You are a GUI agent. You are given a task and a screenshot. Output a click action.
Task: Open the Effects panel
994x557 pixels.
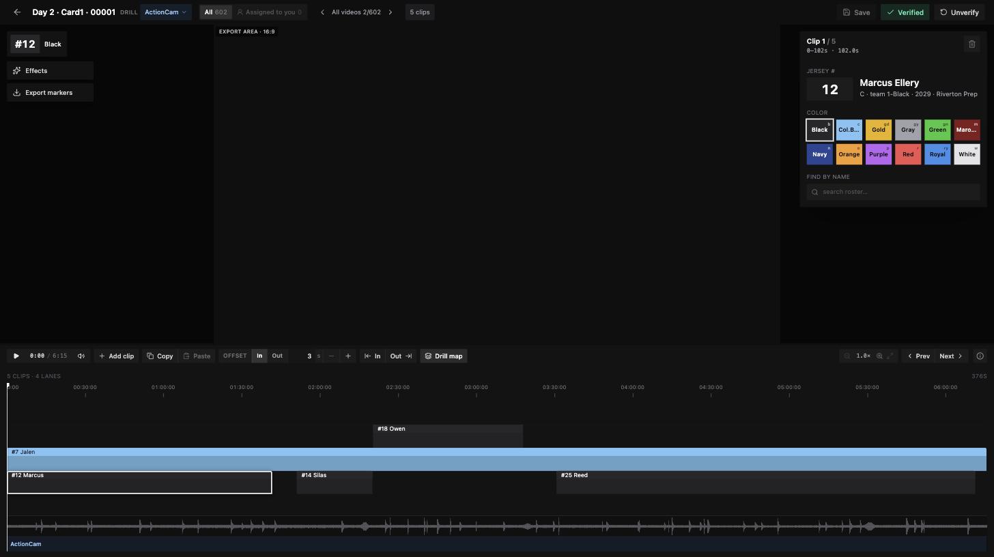[51, 71]
